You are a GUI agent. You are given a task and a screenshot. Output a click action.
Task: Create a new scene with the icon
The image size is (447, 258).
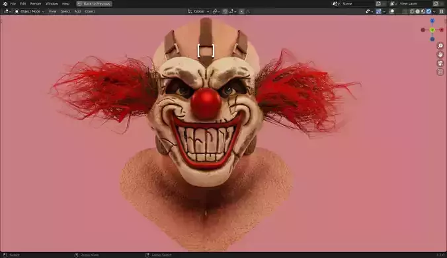378,4
